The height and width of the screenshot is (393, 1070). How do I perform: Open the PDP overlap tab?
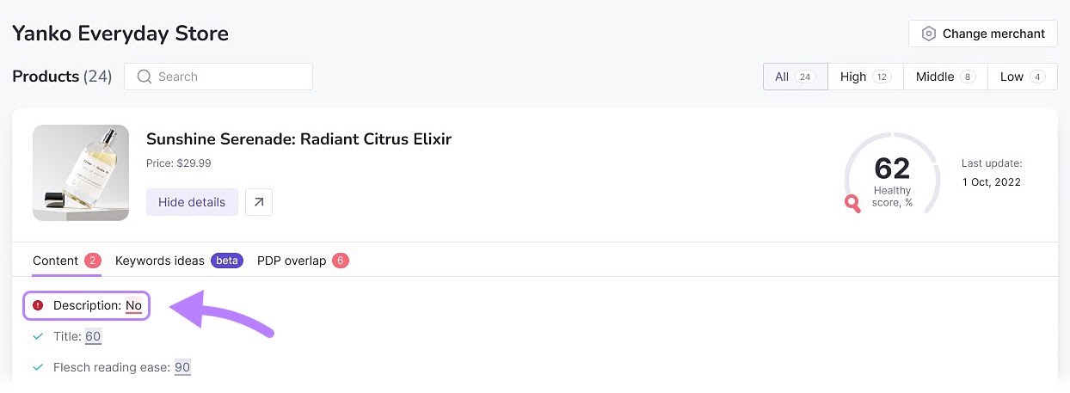pos(292,261)
